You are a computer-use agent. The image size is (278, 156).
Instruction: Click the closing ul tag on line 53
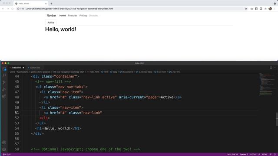click(40, 123)
